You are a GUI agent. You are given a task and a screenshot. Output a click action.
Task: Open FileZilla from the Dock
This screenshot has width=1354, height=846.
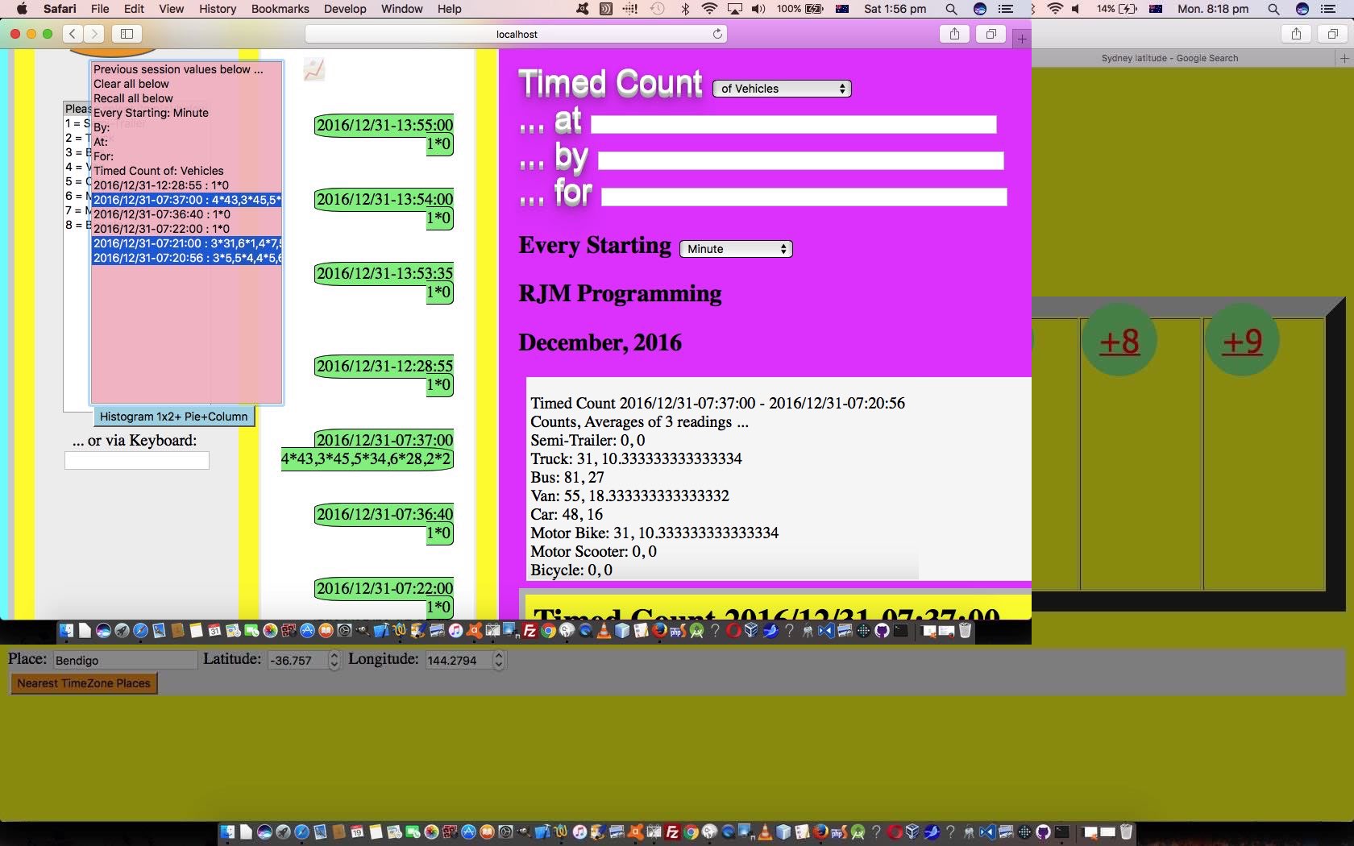531,632
